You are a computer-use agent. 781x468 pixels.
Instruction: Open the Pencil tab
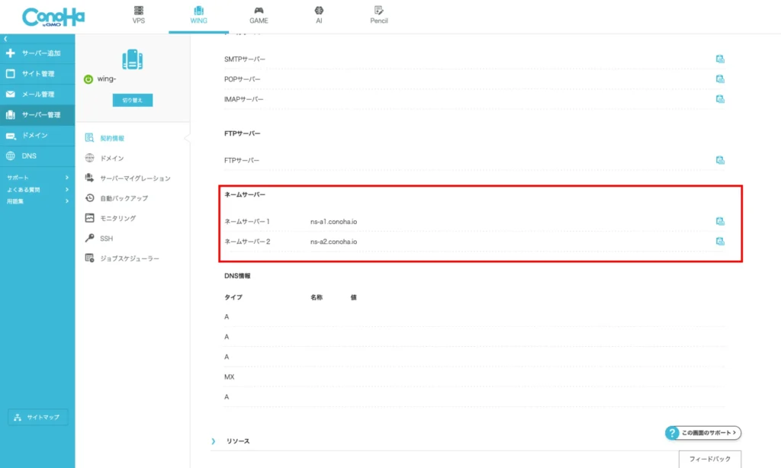379,15
